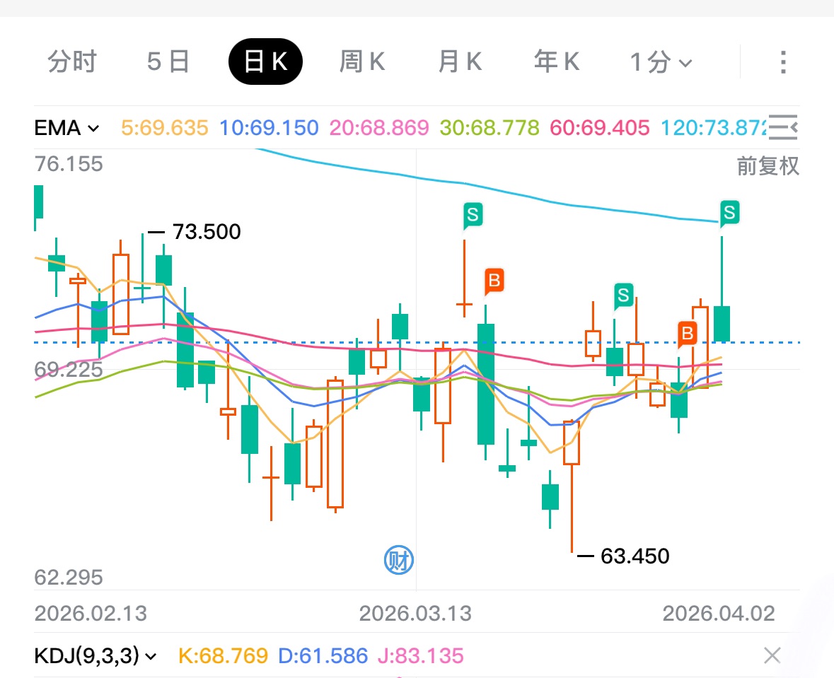Switch to the 5日 five-day tab

point(168,62)
